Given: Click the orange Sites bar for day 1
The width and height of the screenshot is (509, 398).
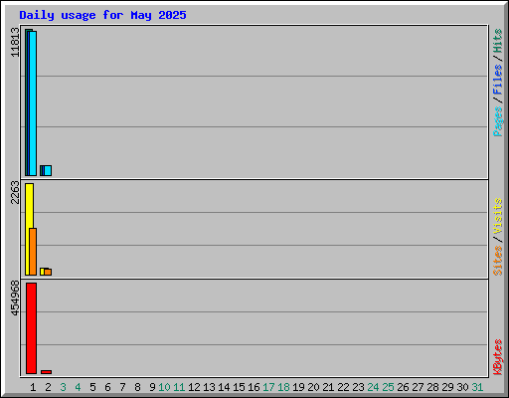Looking at the screenshot, I should (33, 252).
